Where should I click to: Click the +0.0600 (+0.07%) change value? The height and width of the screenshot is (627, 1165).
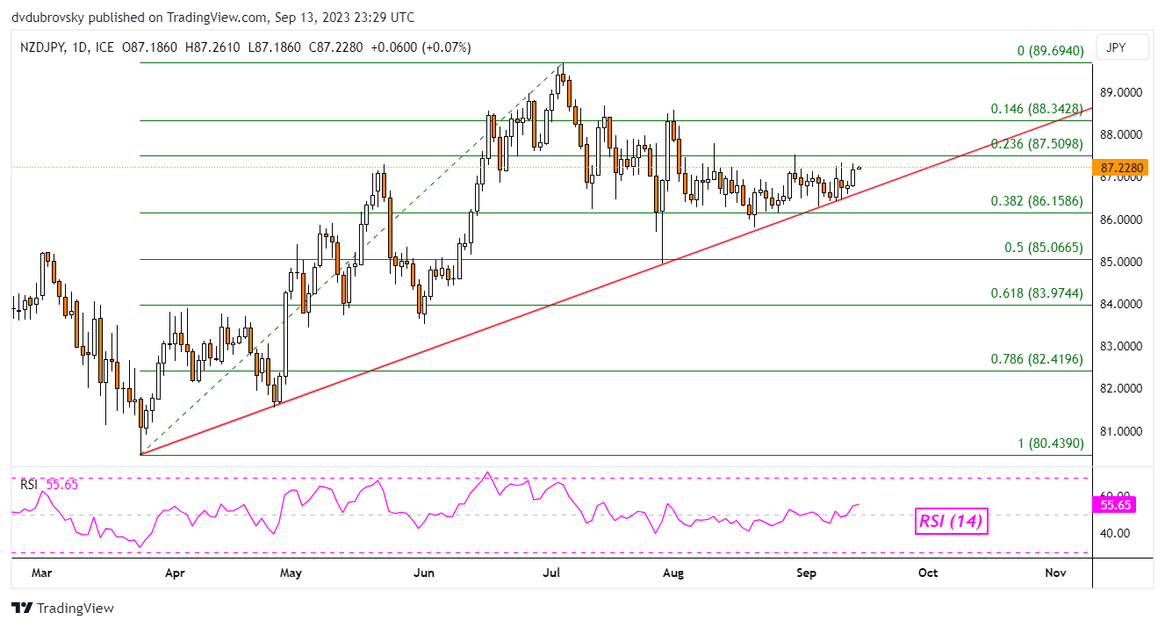(x=420, y=47)
